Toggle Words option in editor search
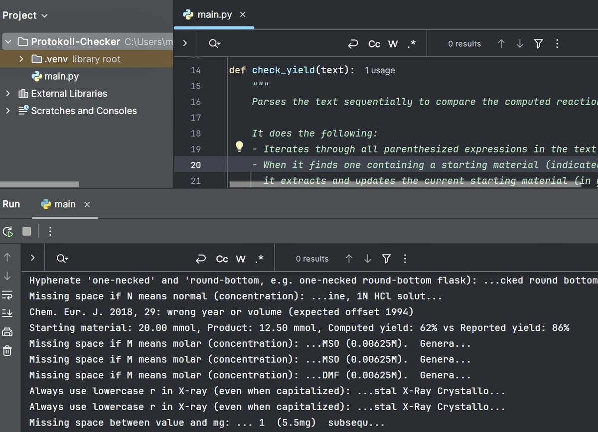 (x=393, y=44)
